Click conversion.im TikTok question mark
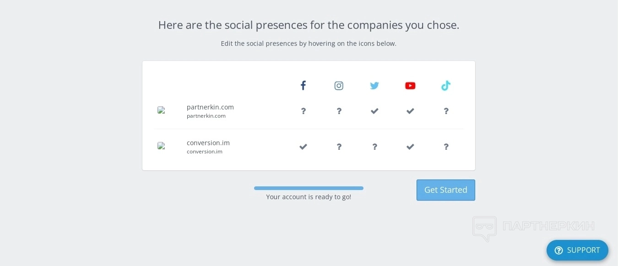The height and width of the screenshot is (266, 618). pyautogui.click(x=446, y=147)
